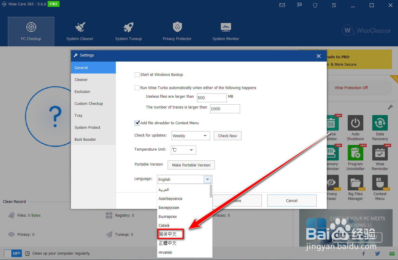Viewport: 398px width, 260px height.
Task: Open the PC Checkup section
Action: coord(31,31)
